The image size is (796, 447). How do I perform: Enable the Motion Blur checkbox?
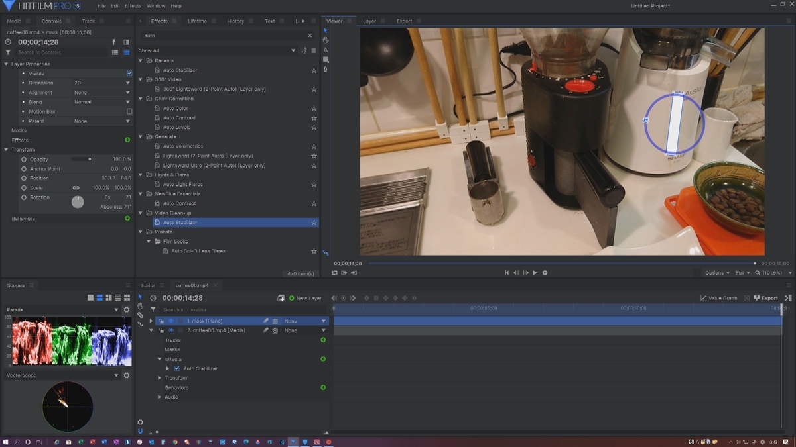tap(129, 111)
